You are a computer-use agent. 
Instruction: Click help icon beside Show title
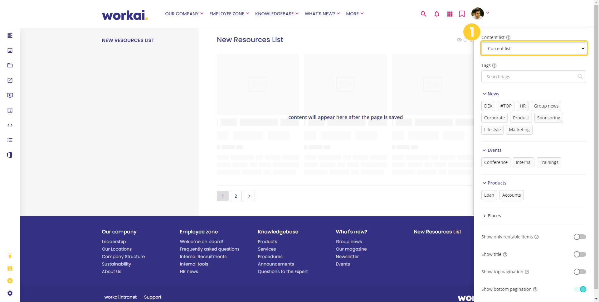point(505,254)
